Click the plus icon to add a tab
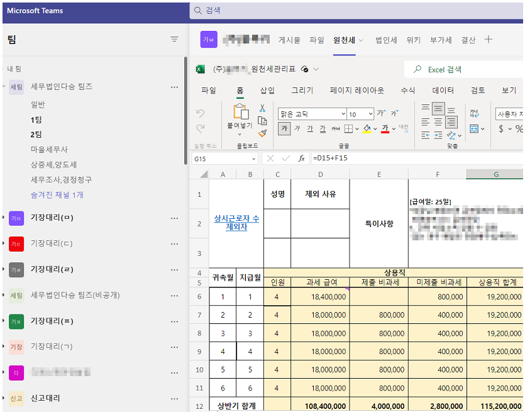The width and height of the screenshot is (525, 412). click(488, 40)
